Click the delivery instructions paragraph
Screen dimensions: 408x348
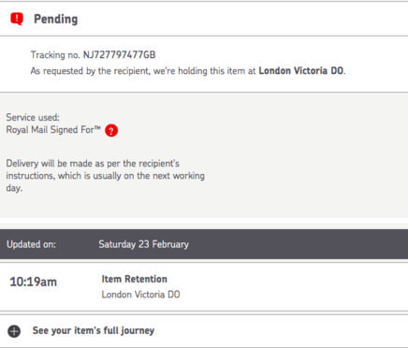point(105,176)
